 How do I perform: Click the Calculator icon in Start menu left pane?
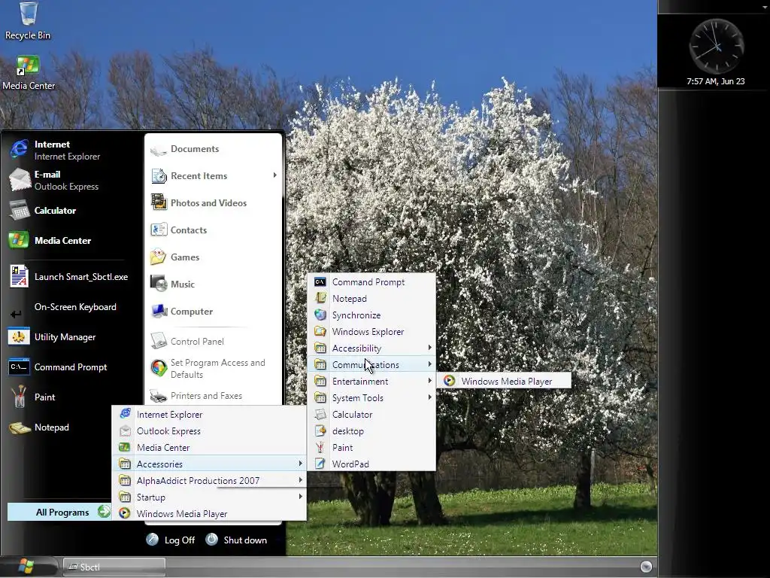[19, 210]
